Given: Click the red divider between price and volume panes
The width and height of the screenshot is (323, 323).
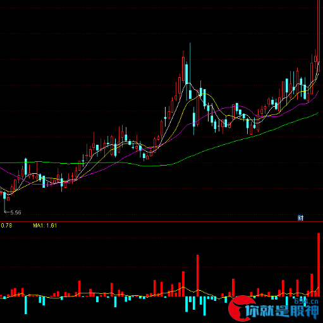Looking at the screenshot, I should coord(161,221).
